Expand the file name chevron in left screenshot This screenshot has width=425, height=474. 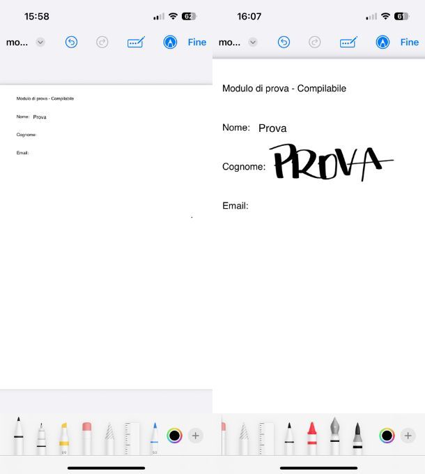[x=40, y=42]
